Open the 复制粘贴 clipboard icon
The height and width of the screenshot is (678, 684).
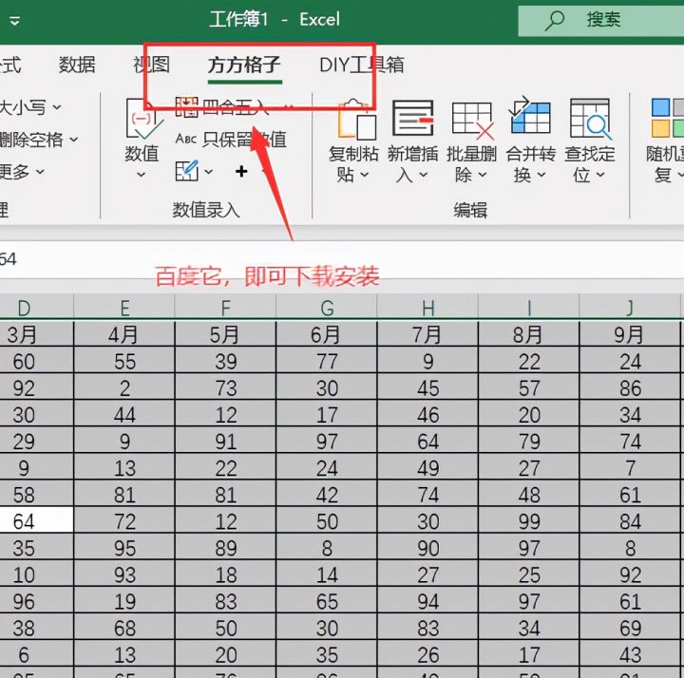pos(357,119)
